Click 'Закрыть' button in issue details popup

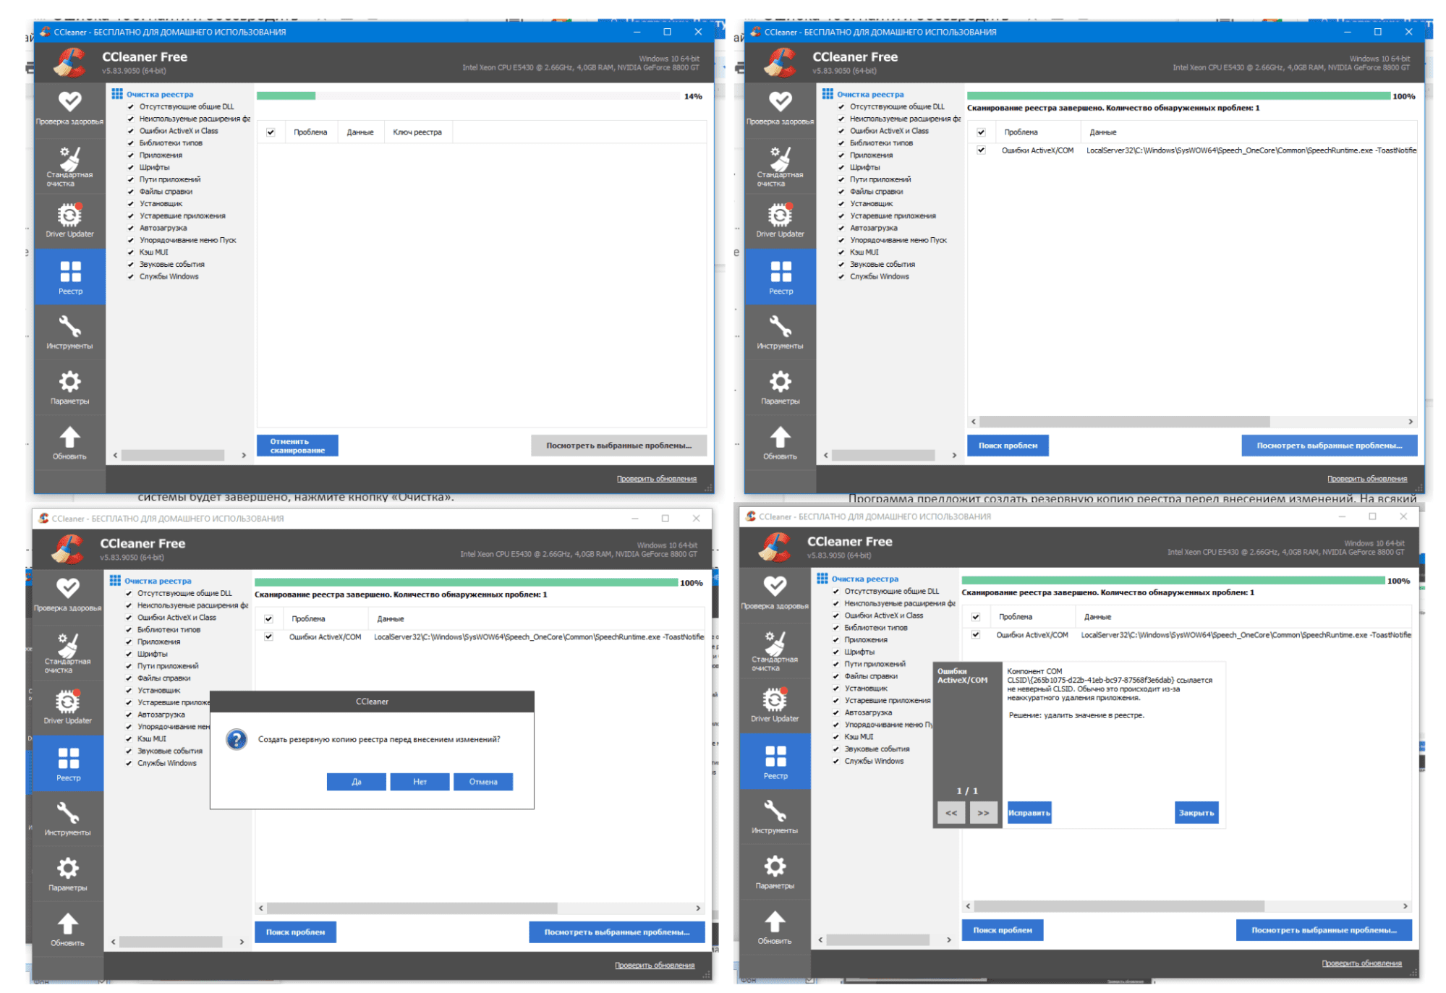[1196, 813]
